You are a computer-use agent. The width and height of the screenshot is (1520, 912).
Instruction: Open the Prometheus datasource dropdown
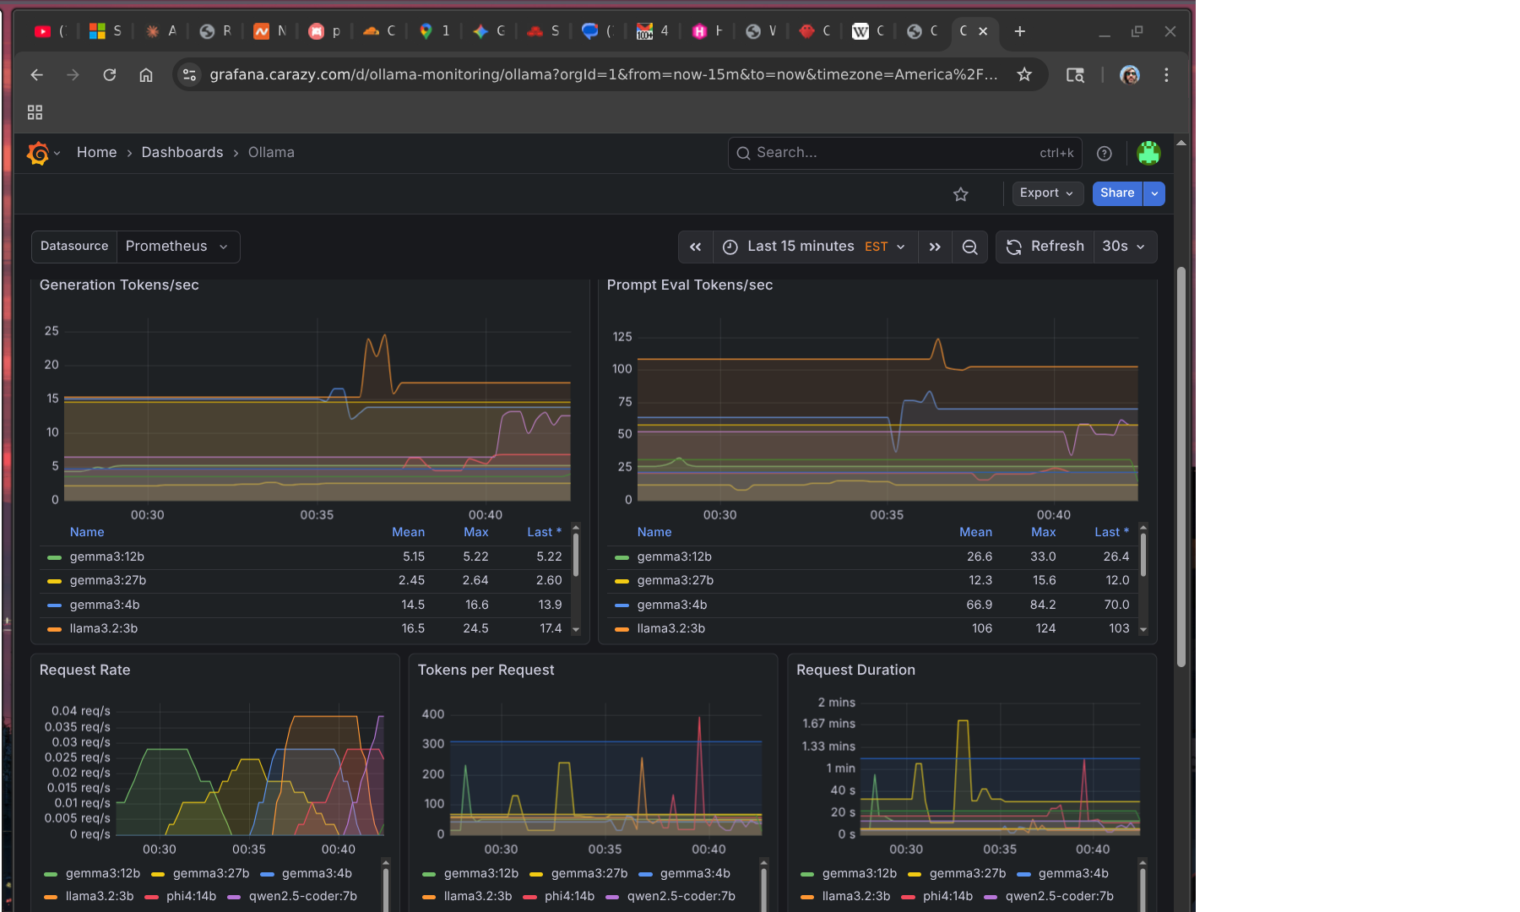coord(177,247)
